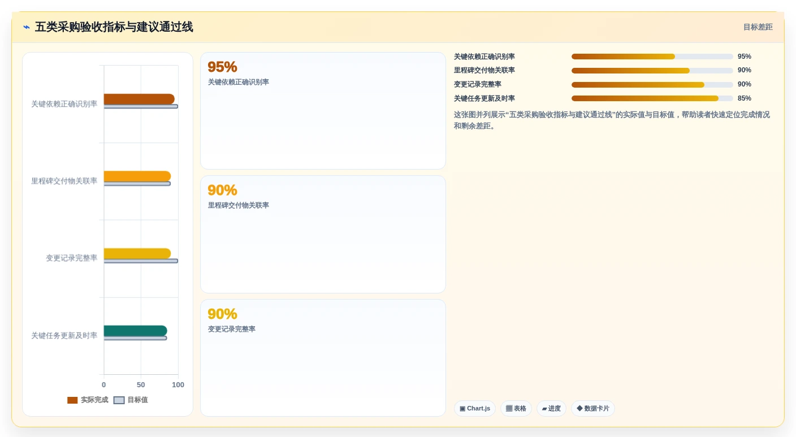Viewport: 796px width, 437px height.
Task: Click the 85% value beside the progress bar
Action: click(x=745, y=98)
